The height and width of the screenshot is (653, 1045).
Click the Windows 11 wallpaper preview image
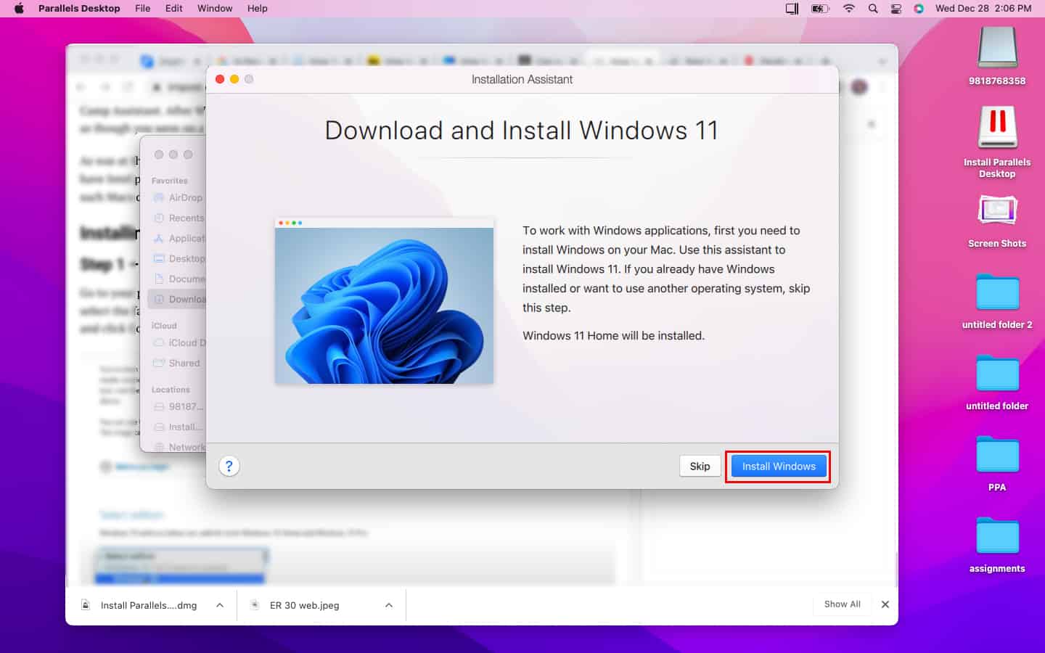pyautogui.click(x=384, y=301)
